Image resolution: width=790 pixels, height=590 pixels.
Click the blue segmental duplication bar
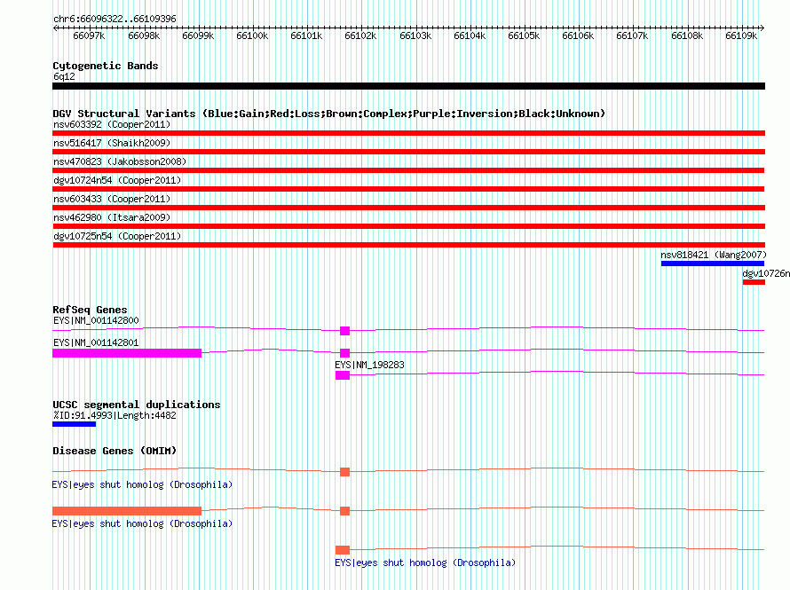coord(74,424)
